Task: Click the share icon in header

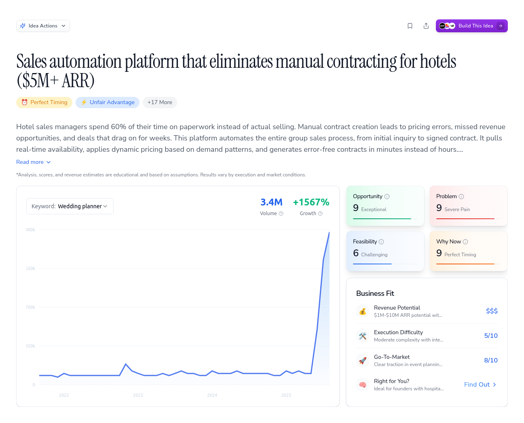Action: 426,26
